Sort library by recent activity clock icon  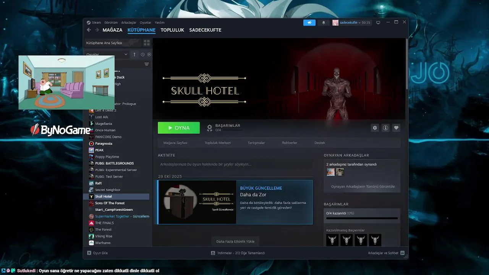pyautogui.click(x=142, y=55)
